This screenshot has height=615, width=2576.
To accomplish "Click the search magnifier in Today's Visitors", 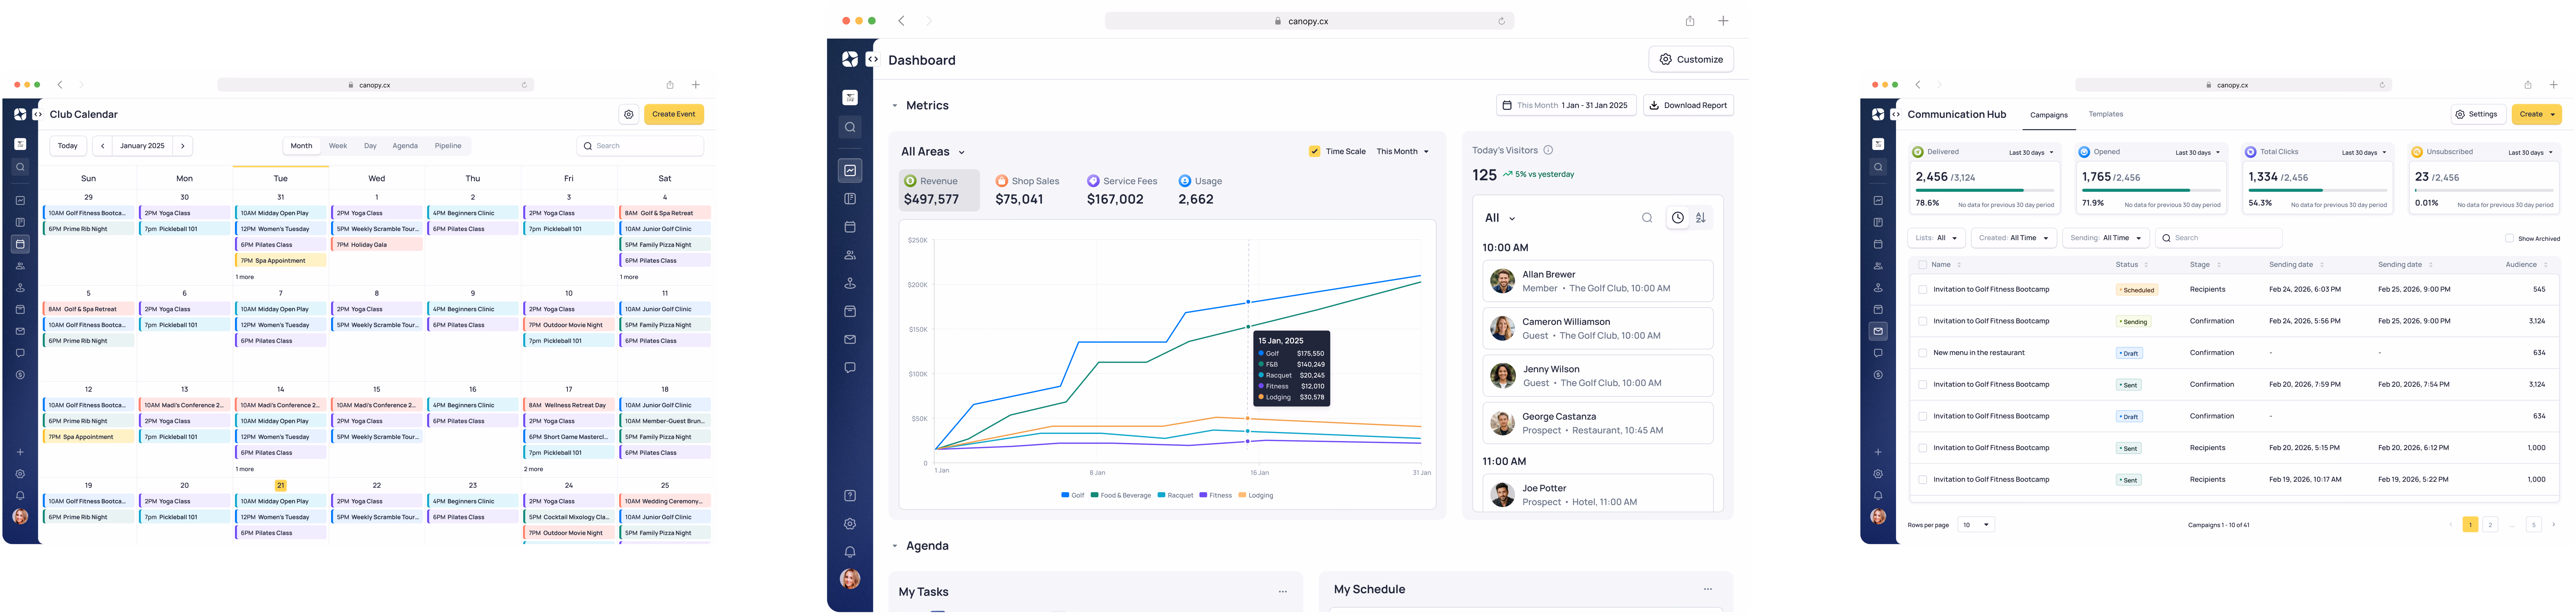I will click(1647, 218).
